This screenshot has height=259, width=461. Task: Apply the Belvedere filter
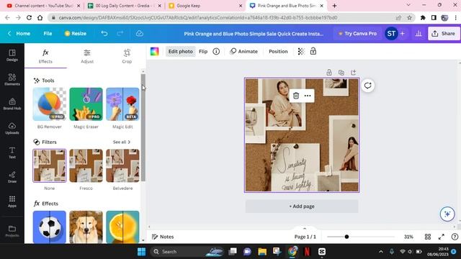point(122,165)
